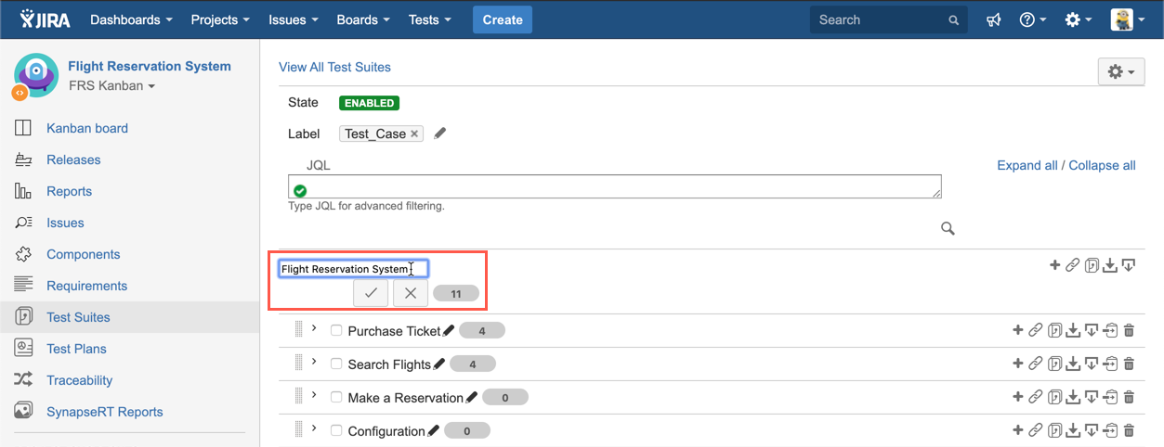Edit the label with pencil icon
This screenshot has width=1164, height=447.
pos(440,134)
